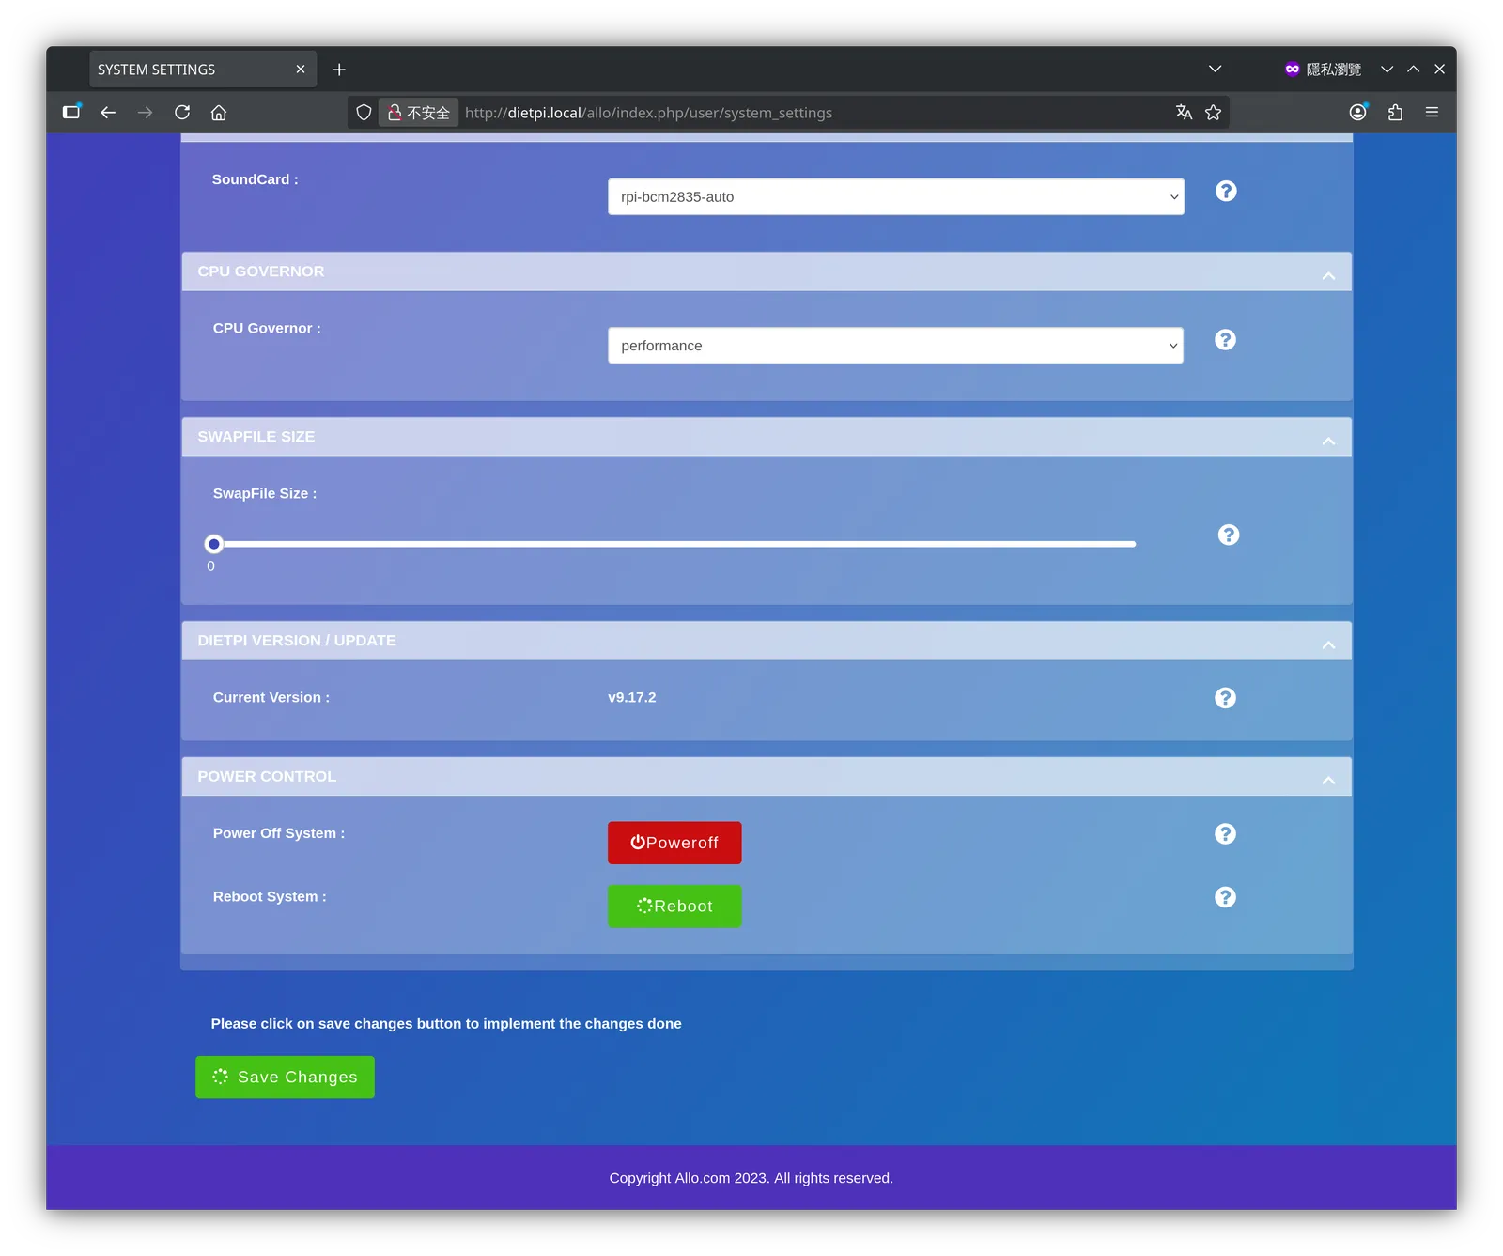Open the SwapFile Size help icon

click(x=1229, y=535)
